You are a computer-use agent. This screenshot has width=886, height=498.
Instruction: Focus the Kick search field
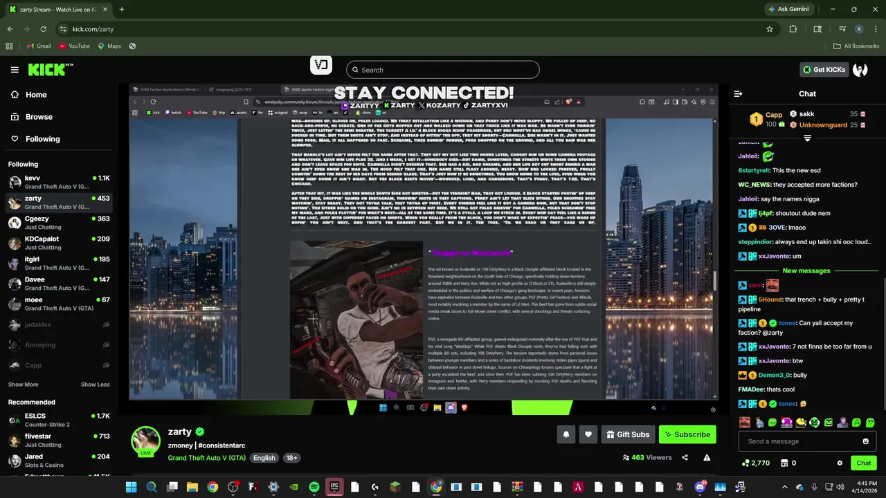click(x=443, y=70)
